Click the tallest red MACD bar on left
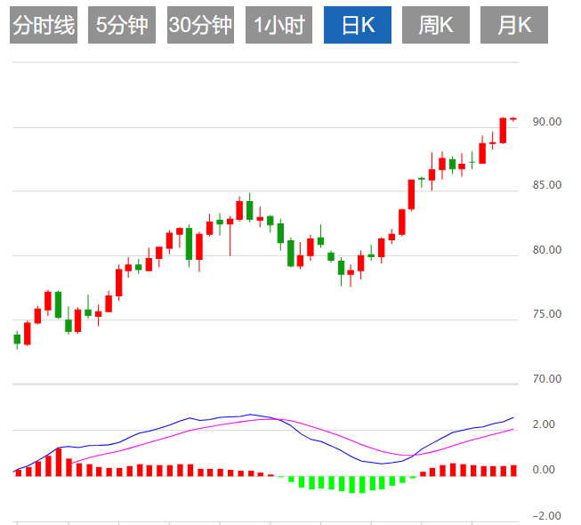Viewport: 581px width, 525px height. point(59,462)
